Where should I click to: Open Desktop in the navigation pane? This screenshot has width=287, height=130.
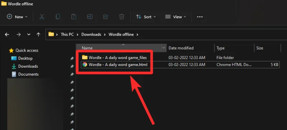pyautogui.click(x=25, y=58)
